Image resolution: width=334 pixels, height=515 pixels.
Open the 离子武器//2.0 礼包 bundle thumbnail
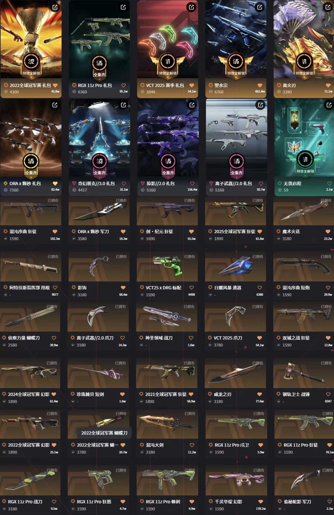pyautogui.click(x=236, y=138)
